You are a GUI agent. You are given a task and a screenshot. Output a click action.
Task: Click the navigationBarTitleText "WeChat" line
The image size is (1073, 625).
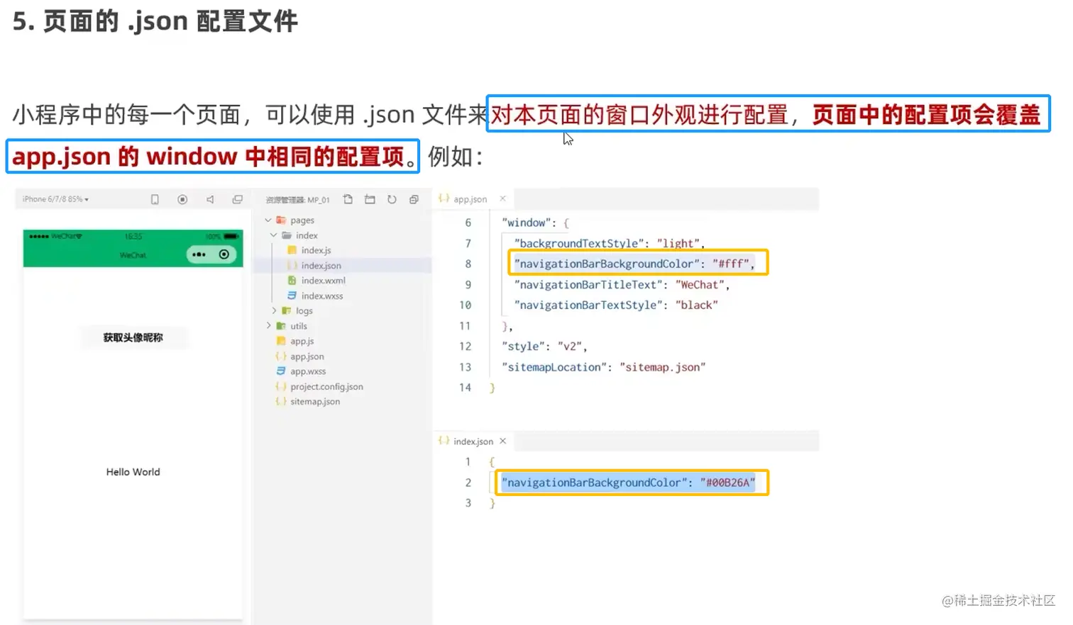click(622, 285)
